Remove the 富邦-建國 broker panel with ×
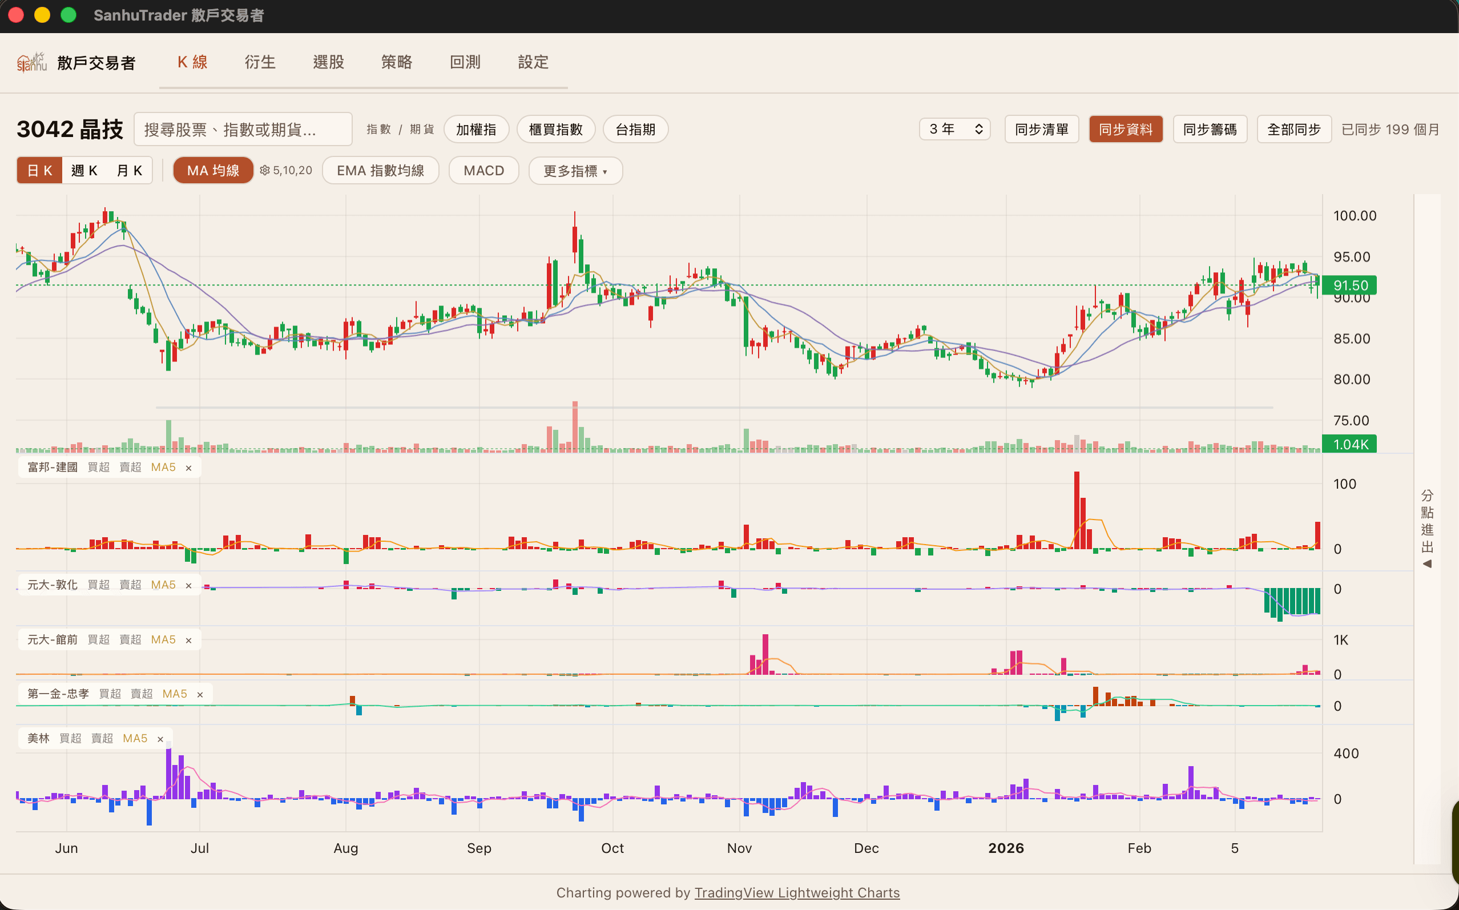The width and height of the screenshot is (1459, 910). pos(188,468)
